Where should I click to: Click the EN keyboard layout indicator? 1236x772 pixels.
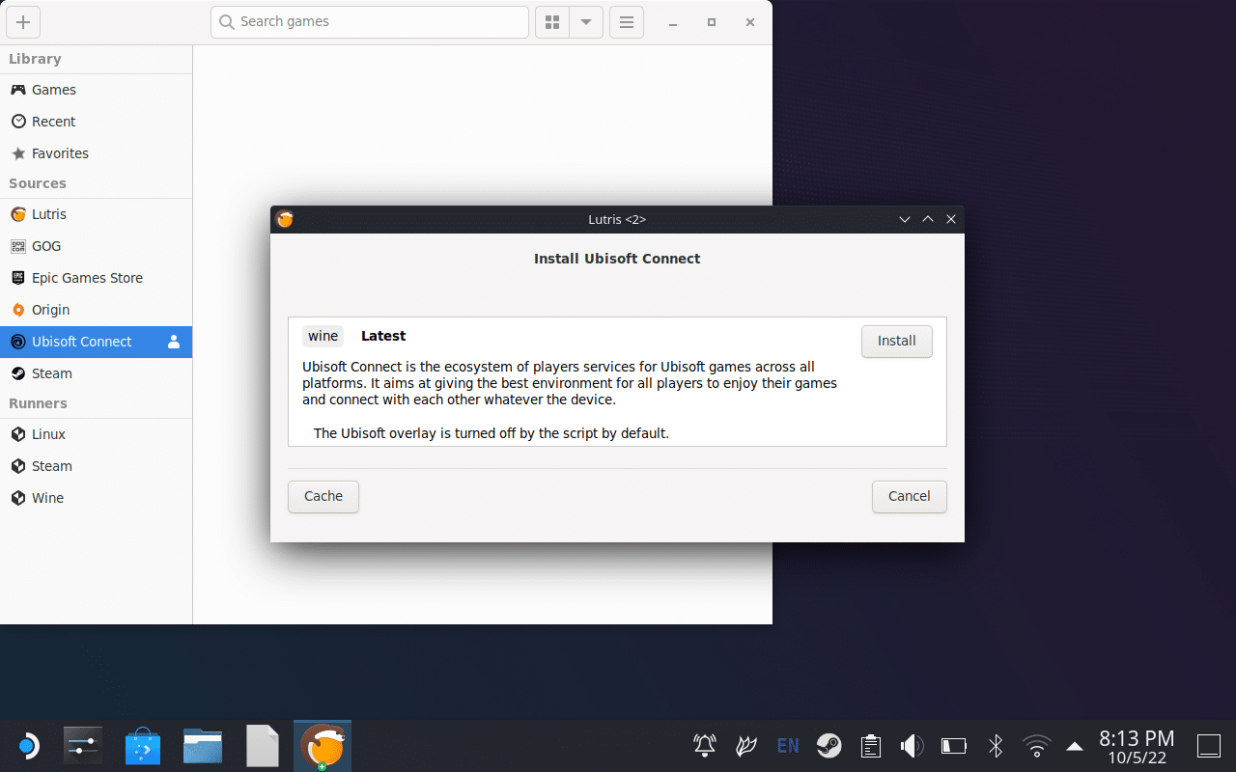pyautogui.click(x=788, y=746)
